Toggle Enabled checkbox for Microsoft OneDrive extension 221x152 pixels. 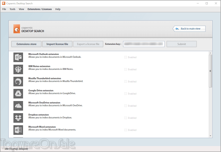(126, 106)
